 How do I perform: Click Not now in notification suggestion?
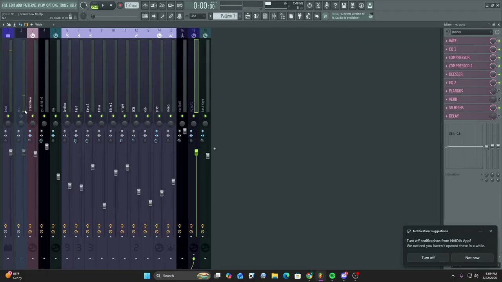click(472, 258)
